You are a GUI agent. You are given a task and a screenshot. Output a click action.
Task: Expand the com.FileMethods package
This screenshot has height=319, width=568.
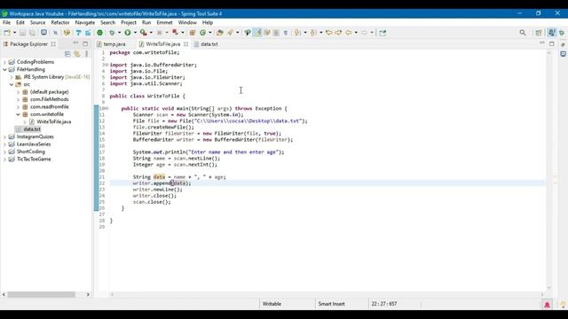click(18, 99)
